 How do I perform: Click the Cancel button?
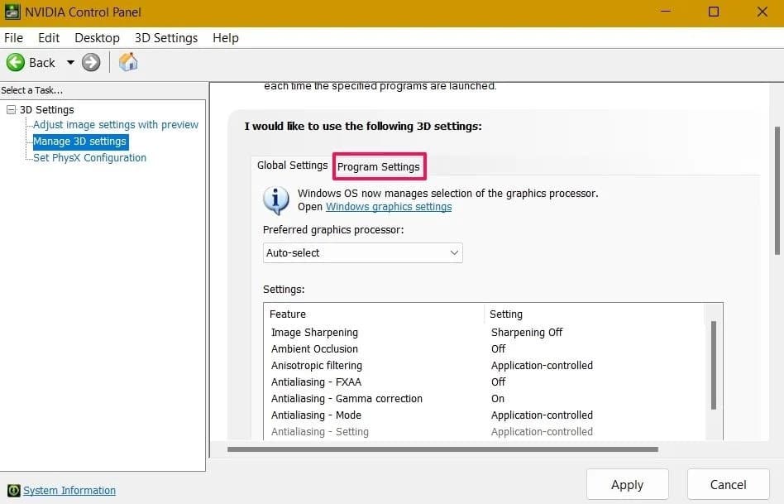[728, 484]
